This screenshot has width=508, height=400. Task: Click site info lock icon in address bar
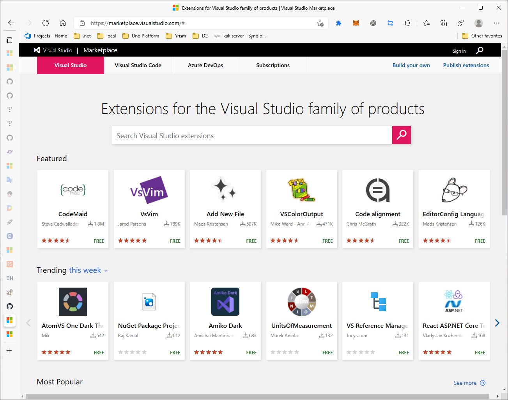click(82, 23)
